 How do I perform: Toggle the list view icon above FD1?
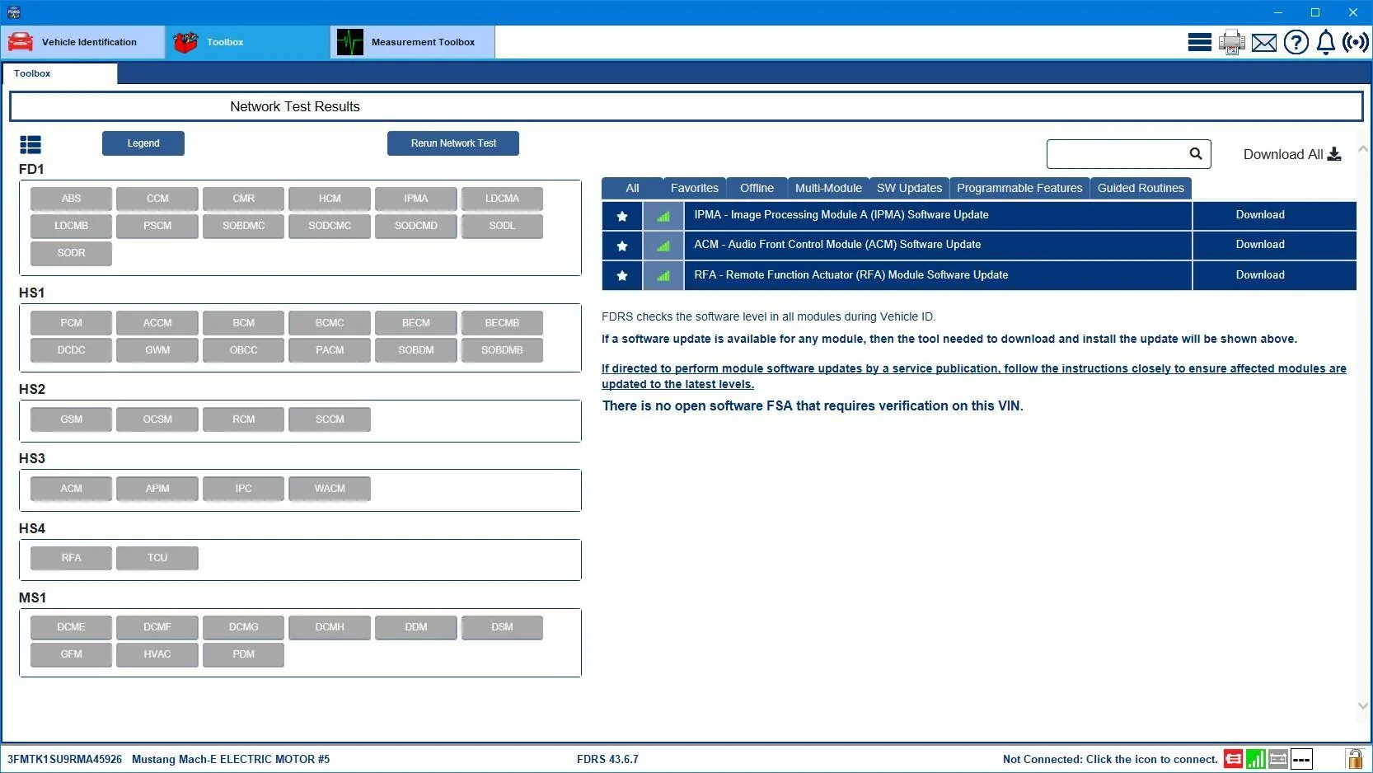tap(30, 145)
